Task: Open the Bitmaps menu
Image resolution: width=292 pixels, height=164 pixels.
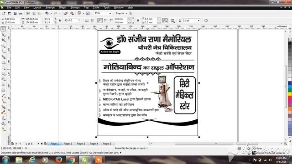Action: pyautogui.click(x=75, y=7)
